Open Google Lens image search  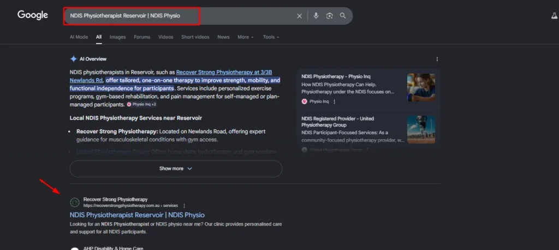(x=329, y=16)
